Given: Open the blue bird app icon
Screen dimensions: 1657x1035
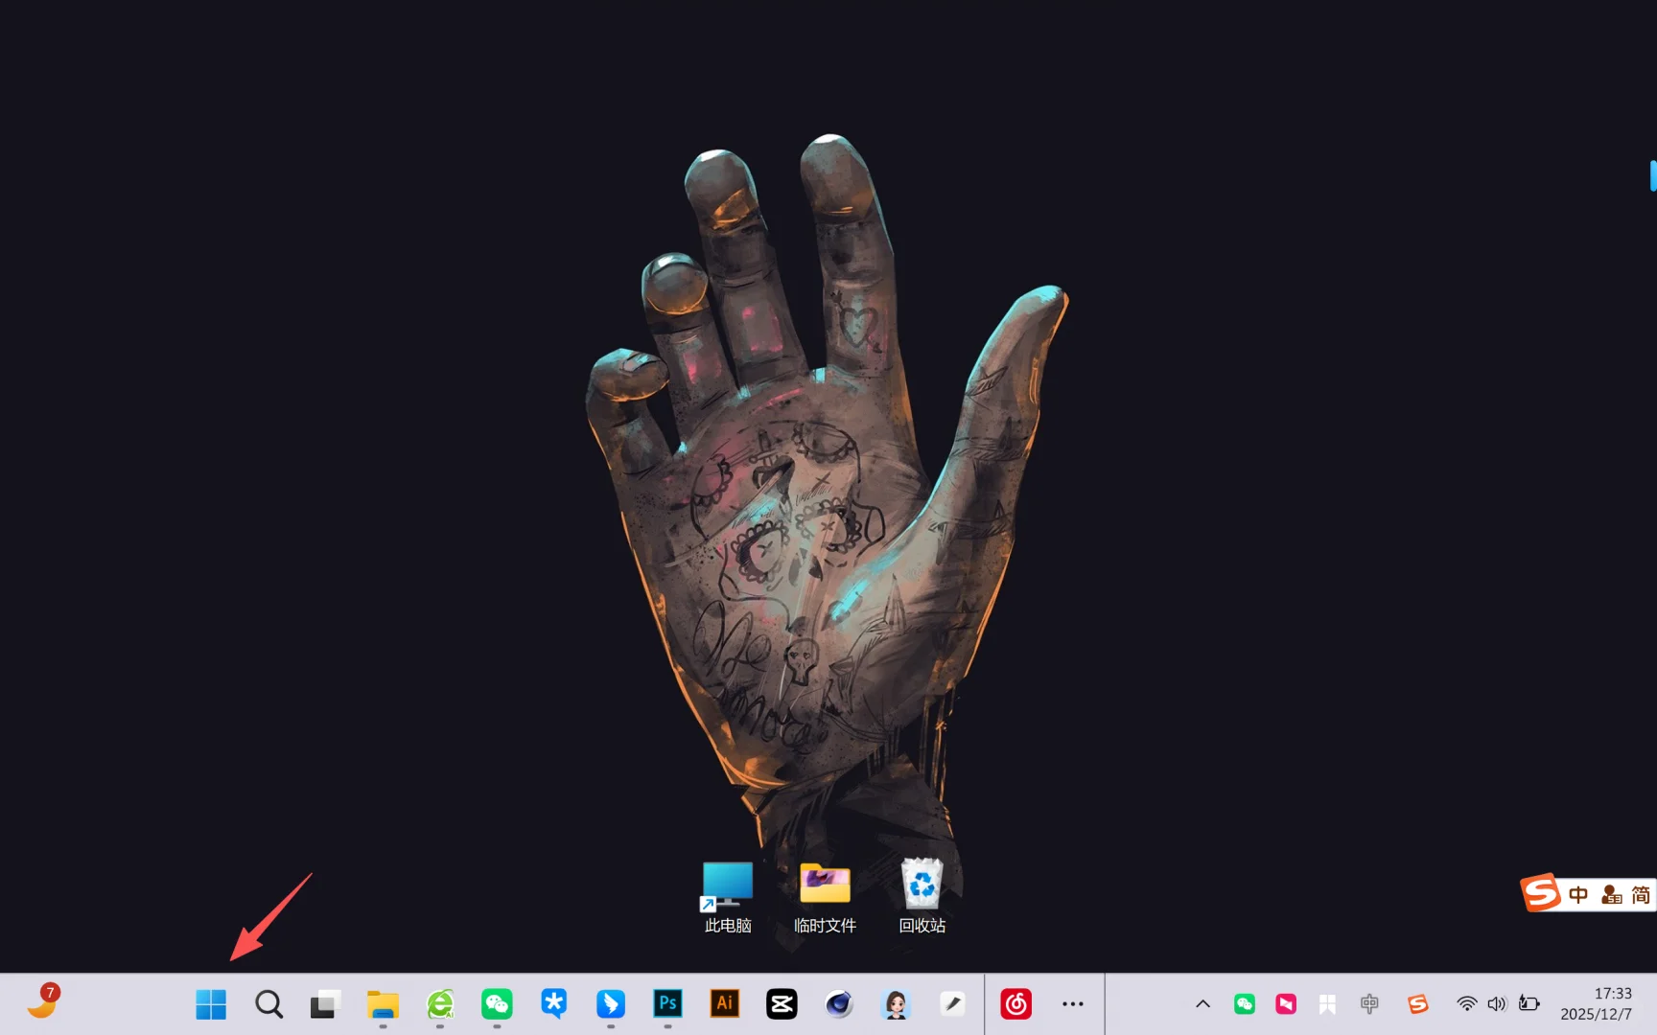Looking at the screenshot, I should pyautogui.click(x=611, y=1004).
